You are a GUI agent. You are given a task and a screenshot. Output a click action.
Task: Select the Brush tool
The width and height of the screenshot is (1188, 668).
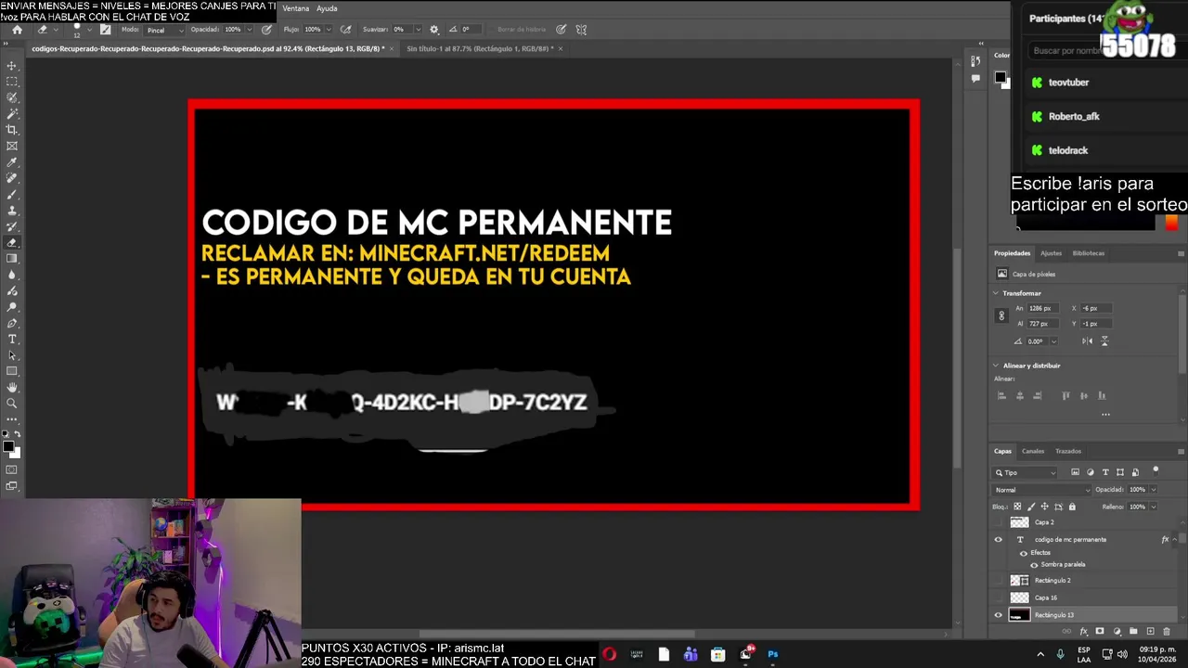(x=12, y=194)
